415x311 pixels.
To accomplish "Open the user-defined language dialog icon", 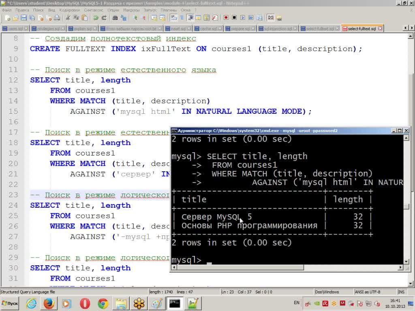I will tap(198, 18).
